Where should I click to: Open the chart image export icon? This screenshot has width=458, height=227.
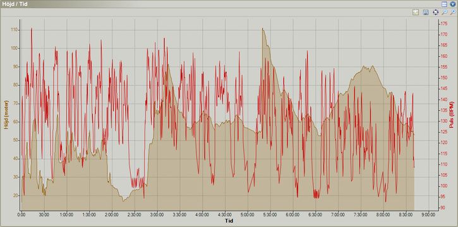(415, 12)
